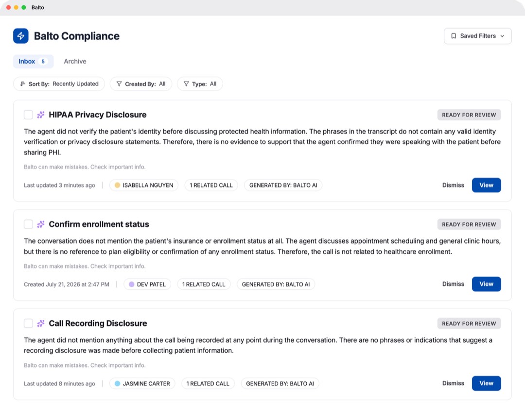
Task: Dismiss the HIPAA Privacy Disclosure item
Action: [453, 185]
